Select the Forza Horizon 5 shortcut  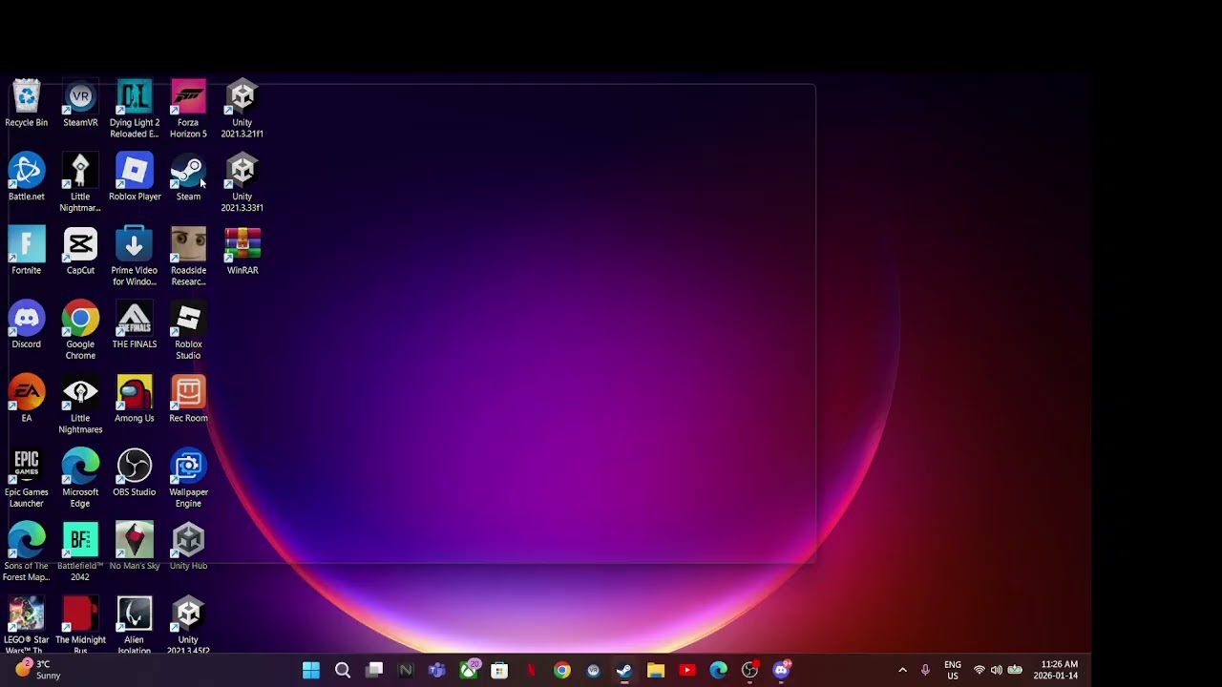(188, 110)
